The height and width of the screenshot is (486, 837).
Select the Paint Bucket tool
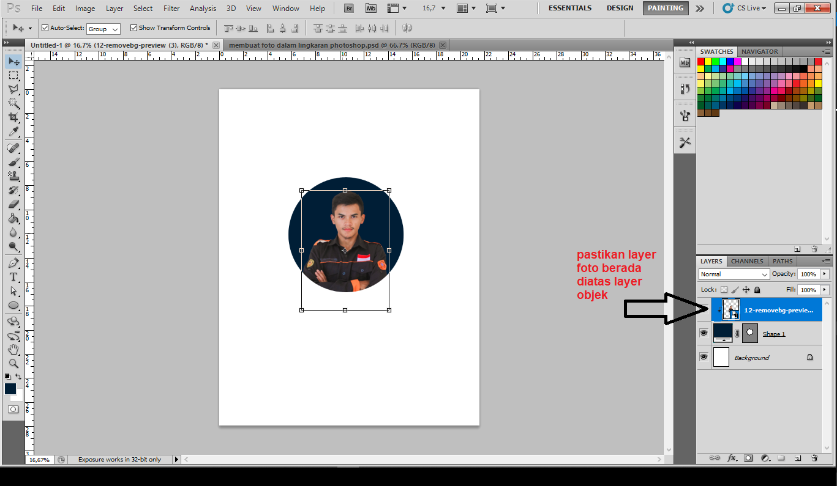[13, 218]
